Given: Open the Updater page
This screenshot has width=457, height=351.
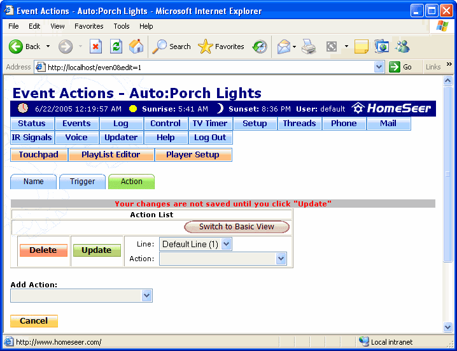Looking at the screenshot, I should click(x=121, y=138).
